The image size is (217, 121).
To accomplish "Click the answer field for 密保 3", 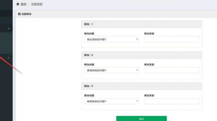I will tap(171, 101).
